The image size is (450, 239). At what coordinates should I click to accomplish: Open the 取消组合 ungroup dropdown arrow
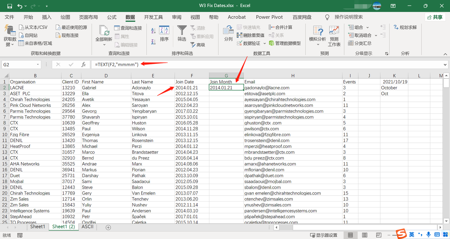(x=376, y=35)
